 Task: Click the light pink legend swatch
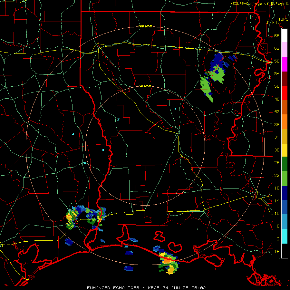(x=285, y=49)
